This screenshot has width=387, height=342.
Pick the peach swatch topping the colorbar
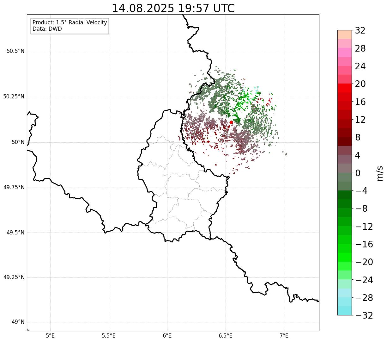click(x=344, y=34)
